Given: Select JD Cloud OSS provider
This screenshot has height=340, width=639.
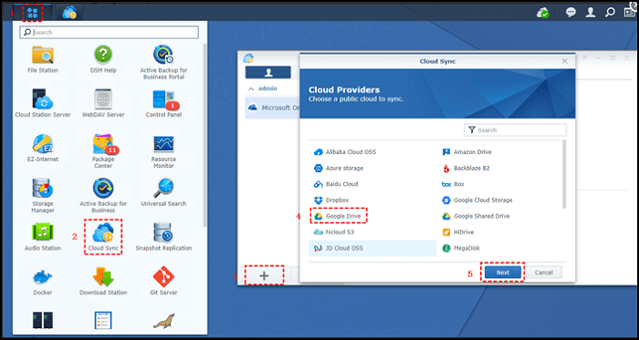Looking at the screenshot, I should click(x=372, y=248).
